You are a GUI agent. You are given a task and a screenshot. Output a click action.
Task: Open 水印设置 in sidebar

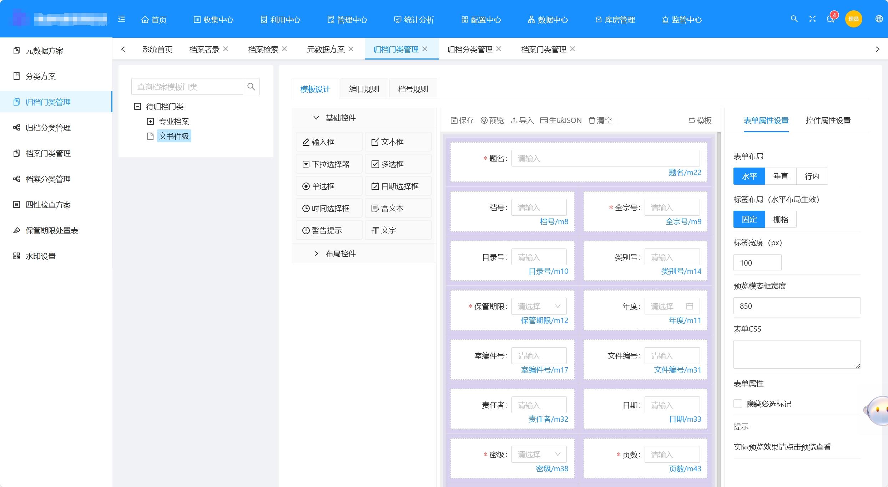coord(56,256)
